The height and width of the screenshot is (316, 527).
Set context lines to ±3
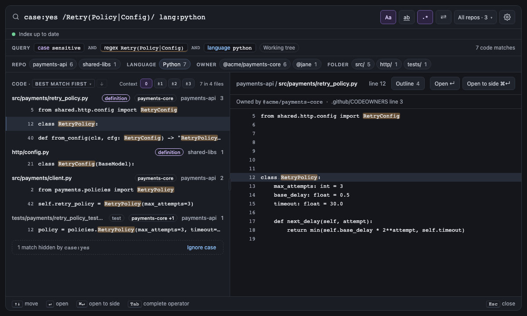188,83
